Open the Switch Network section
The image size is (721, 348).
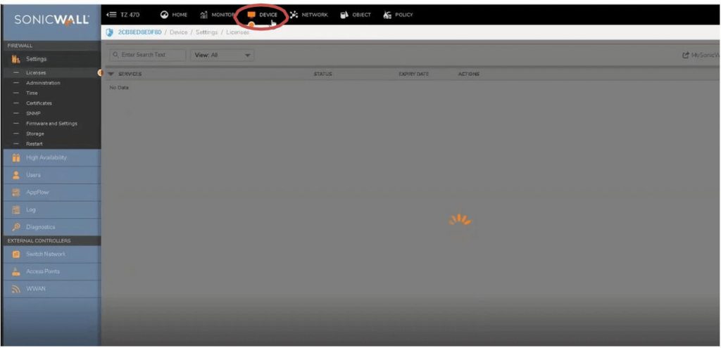pyautogui.click(x=51, y=254)
